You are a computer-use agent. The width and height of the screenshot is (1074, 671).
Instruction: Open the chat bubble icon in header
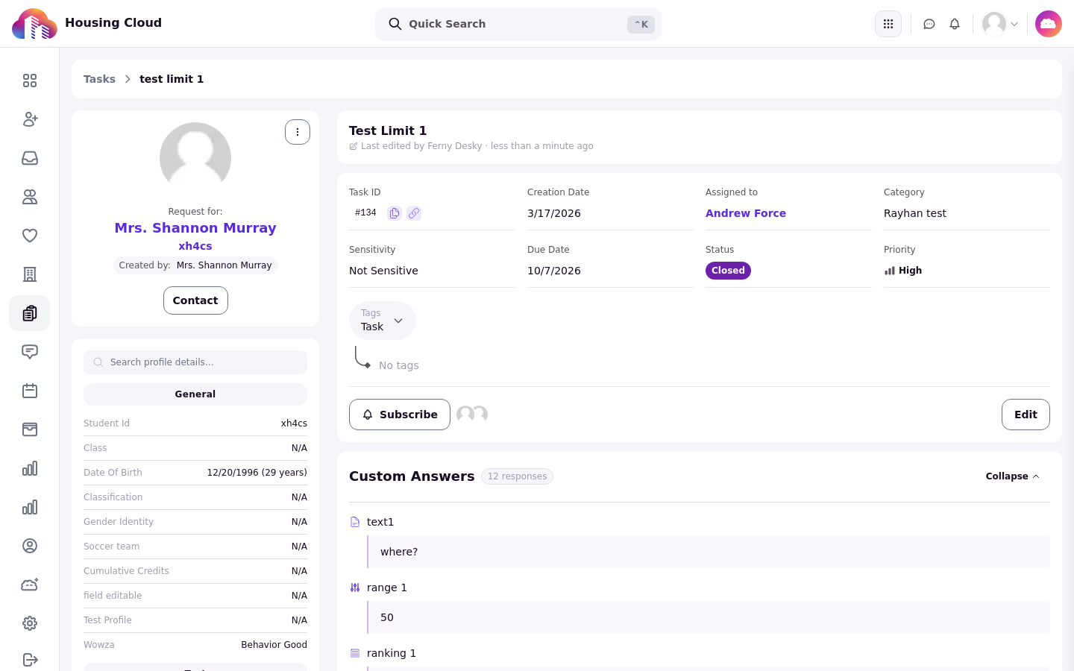929,24
